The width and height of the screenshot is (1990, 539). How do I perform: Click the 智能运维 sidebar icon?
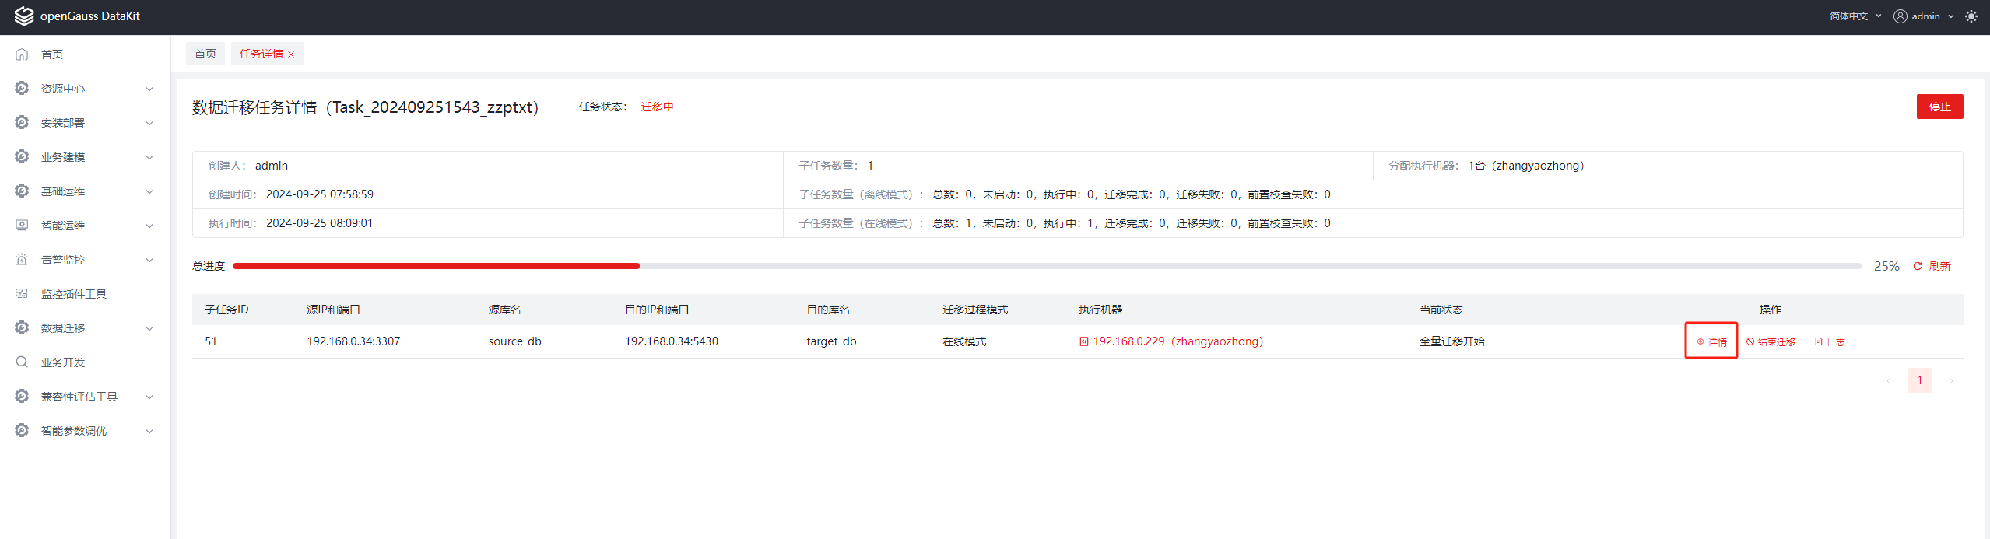[x=22, y=226]
